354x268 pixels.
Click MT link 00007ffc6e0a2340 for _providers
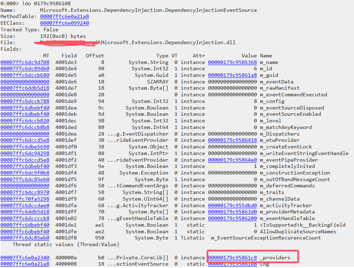pyautogui.click(x=25, y=258)
